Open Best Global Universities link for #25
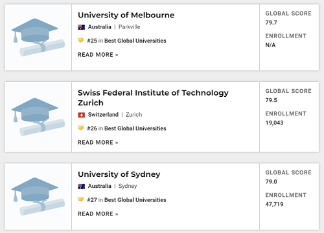 click(135, 41)
